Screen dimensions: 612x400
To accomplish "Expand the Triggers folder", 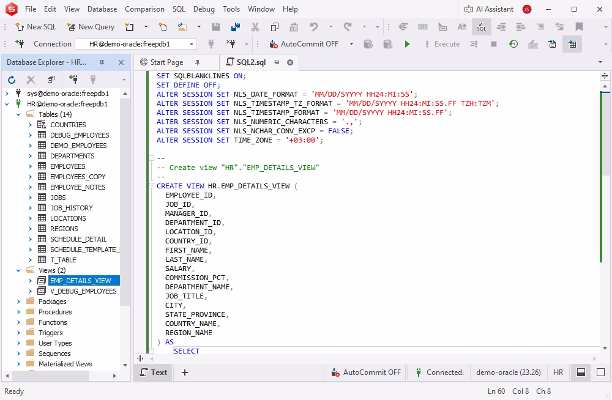I will click(x=18, y=333).
